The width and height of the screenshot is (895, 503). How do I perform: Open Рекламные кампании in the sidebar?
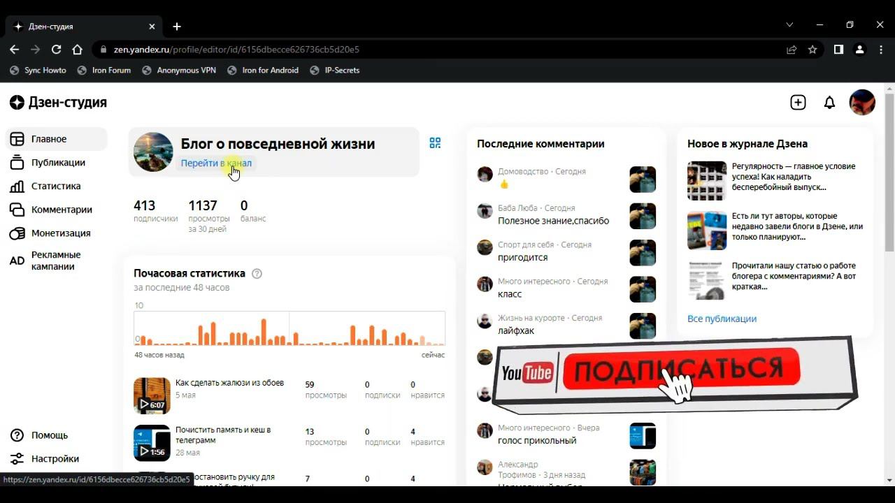(x=57, y=261)
